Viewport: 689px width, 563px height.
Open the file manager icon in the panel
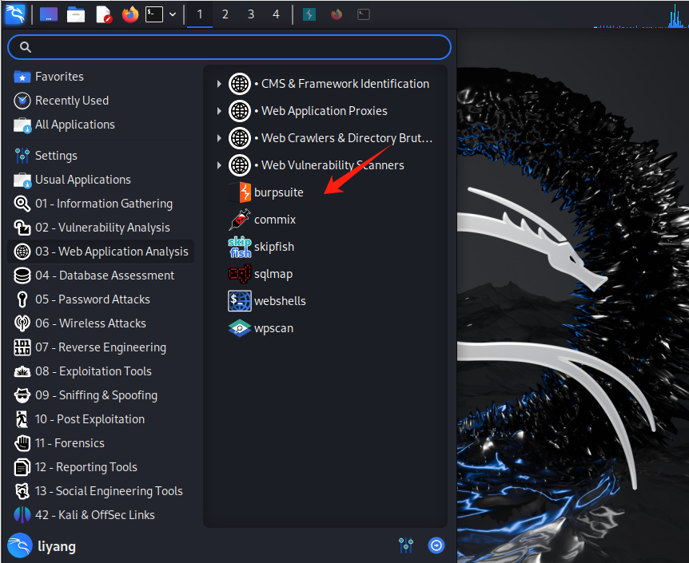[x=76, y=14]
